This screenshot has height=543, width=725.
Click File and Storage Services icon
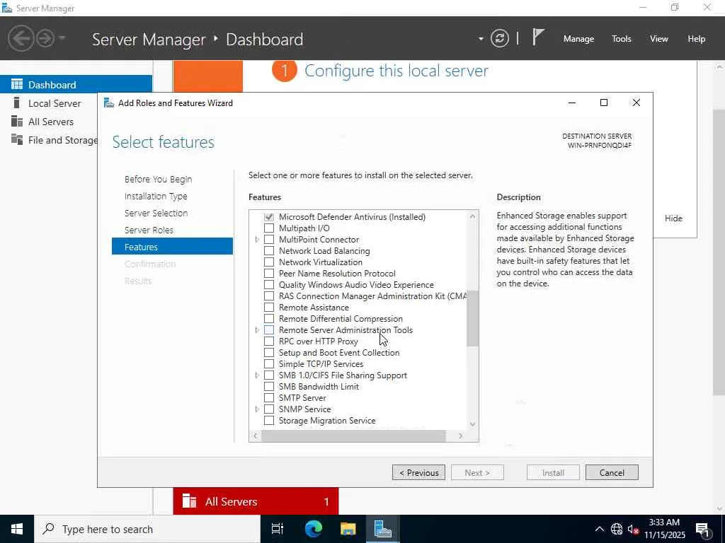17,139
